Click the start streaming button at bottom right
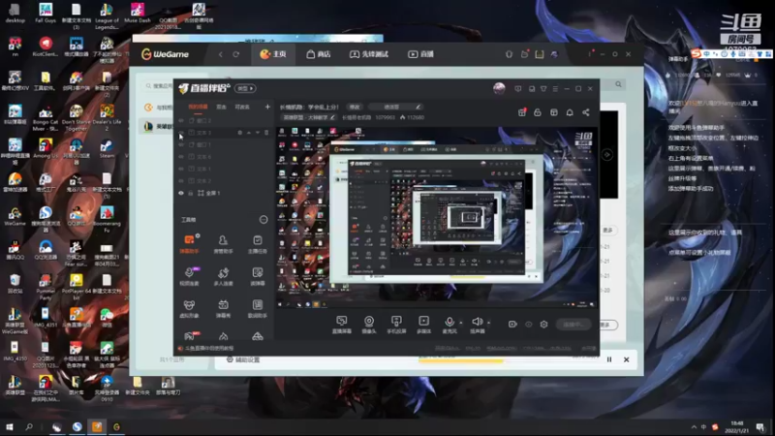This screenshot has height=436, width=775. pyautogui.click(x=573, y=325)
